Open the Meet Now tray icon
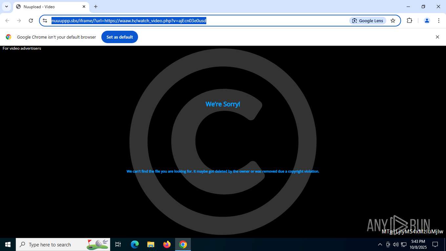Screen dimensions: 446x251 pos(388,244)
